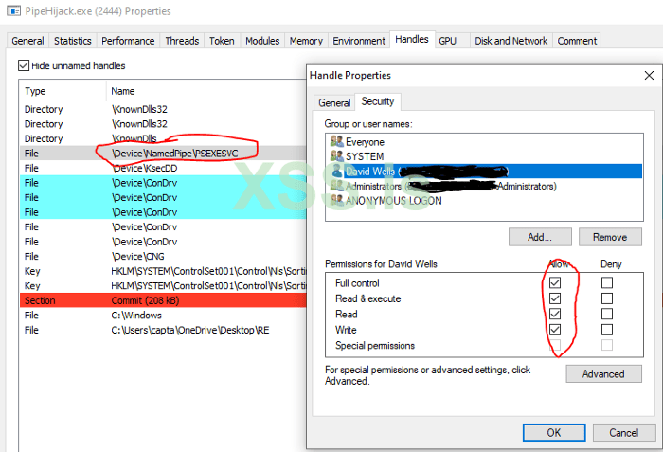Toggle Allow checkbox for Full control
663x452 pixels.
555,282
